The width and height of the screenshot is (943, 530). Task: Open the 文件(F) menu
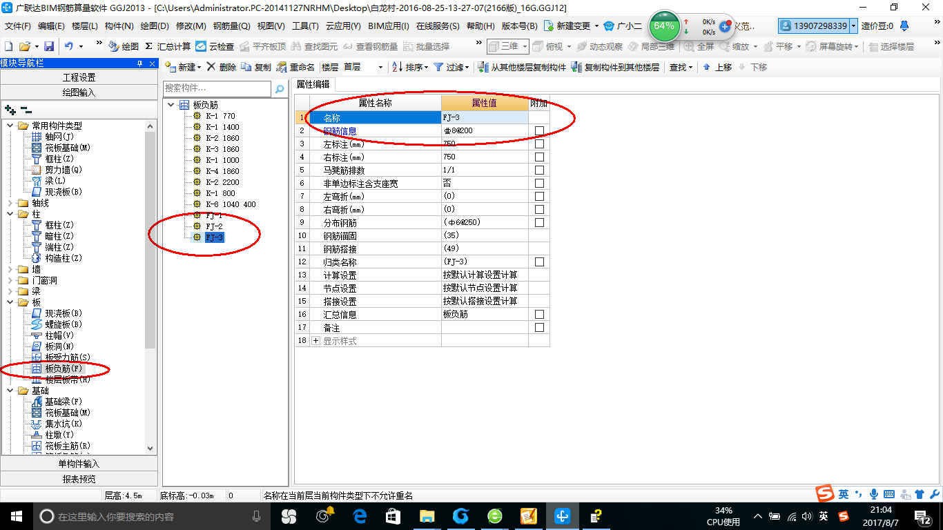[x=17, y=26]
